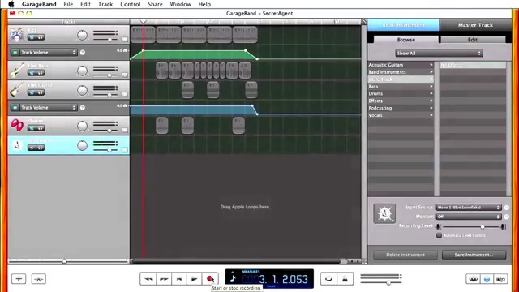Click the Kits track pan knob
The image size is (519, 292).
pyautogui.click(x=82, y=35)
